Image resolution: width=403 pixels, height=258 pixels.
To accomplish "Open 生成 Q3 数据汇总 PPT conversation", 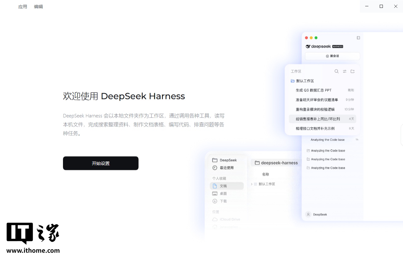I will click(x=322, y=90).
